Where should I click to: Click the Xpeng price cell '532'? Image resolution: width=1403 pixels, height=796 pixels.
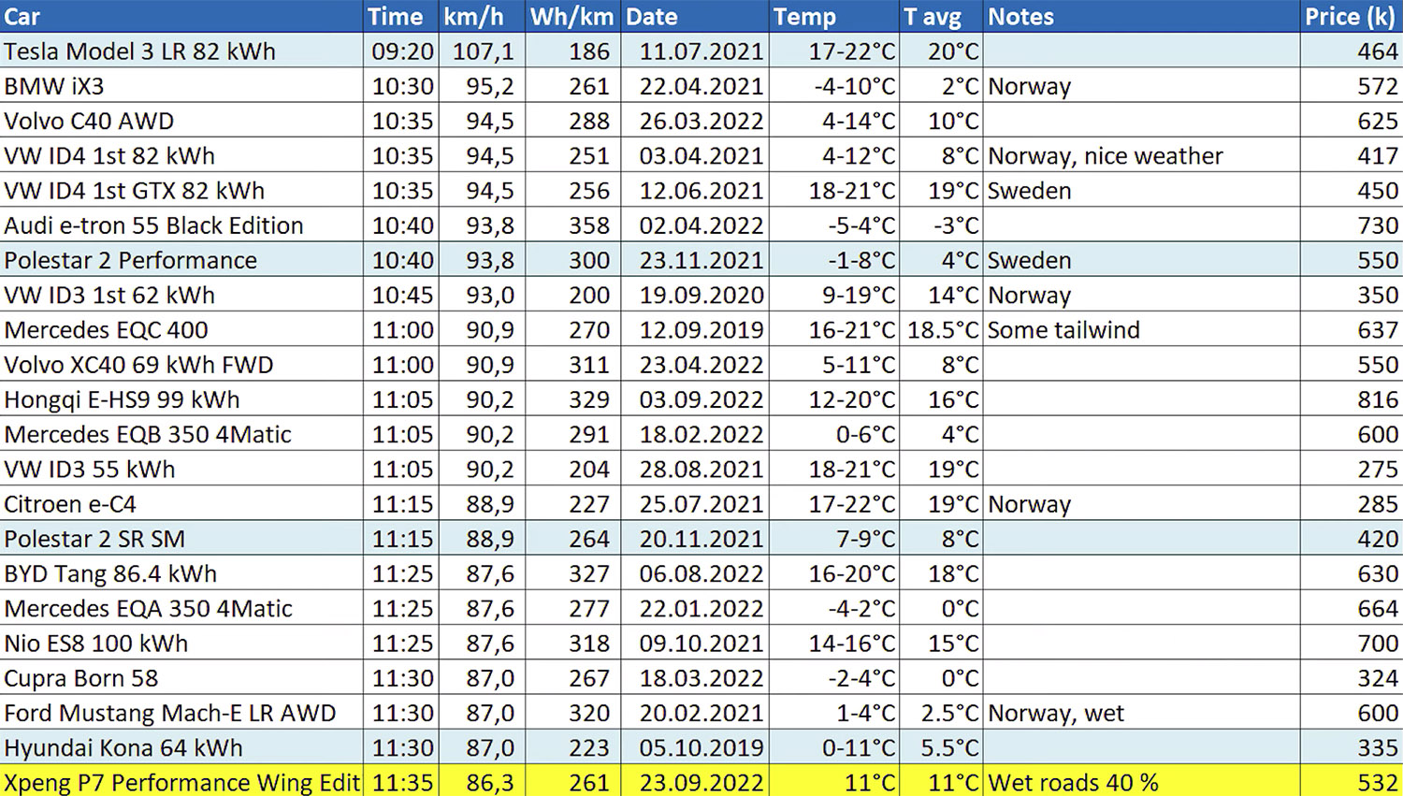pos(1352,781)
